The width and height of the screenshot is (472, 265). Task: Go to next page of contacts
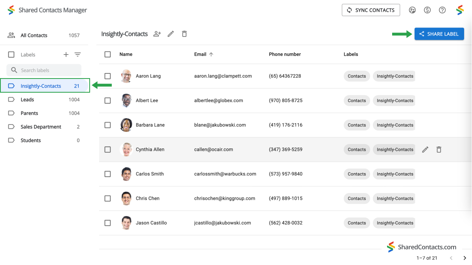pos(465,258)
